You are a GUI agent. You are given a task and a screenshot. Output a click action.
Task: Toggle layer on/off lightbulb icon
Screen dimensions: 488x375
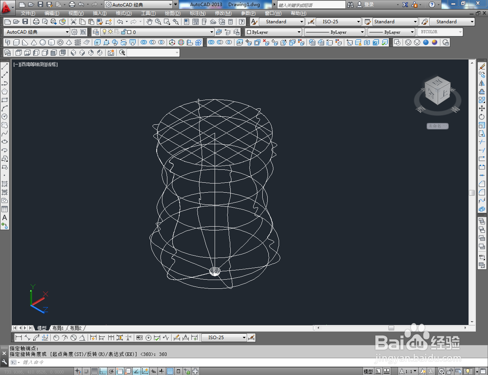click(104, 32)
